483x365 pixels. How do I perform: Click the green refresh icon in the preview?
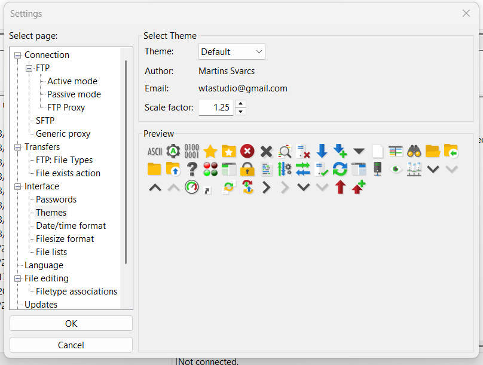point(340,170)
